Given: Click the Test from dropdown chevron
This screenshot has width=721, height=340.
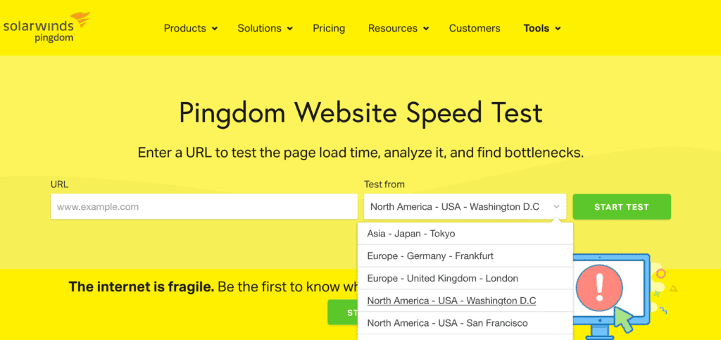Looking at the screenshot, I should point(556,207).
